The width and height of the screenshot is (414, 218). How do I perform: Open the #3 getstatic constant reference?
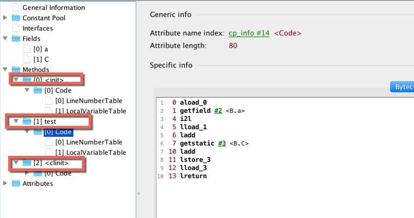click(221, 143)
